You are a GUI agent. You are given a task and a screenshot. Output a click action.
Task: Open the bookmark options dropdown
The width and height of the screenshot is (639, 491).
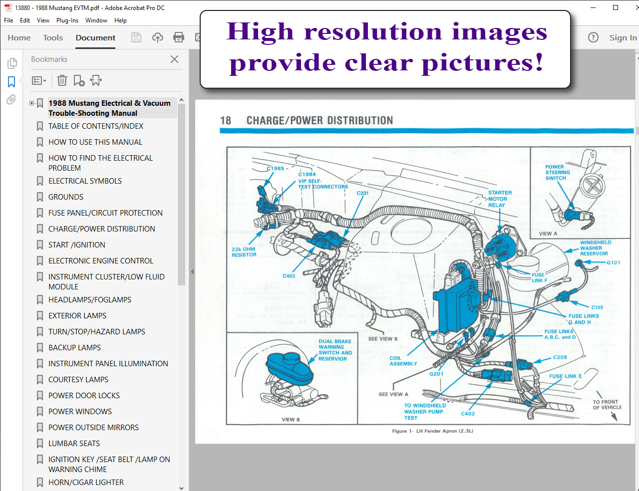point(39,80)
